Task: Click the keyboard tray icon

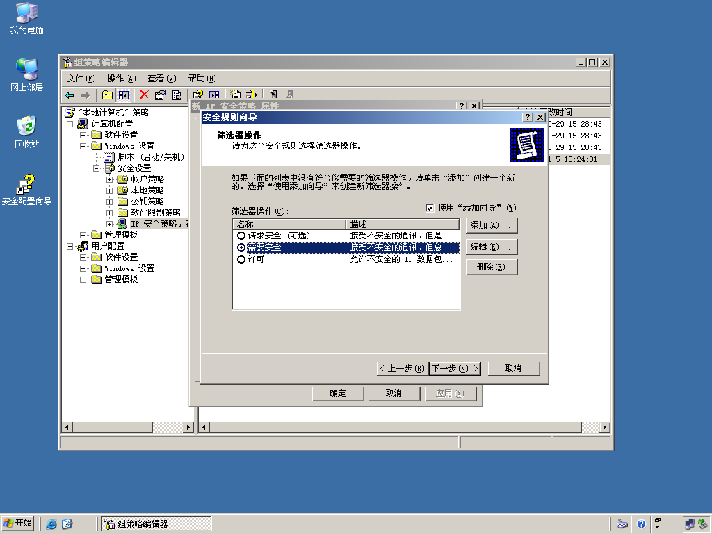Action: (x=622, y=524)
